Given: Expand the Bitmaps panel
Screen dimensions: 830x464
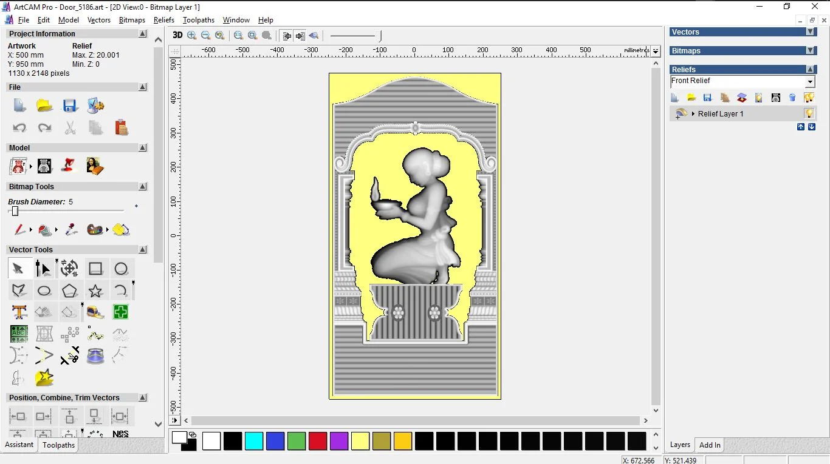Looking at the screenshot, I should (810, 51).
